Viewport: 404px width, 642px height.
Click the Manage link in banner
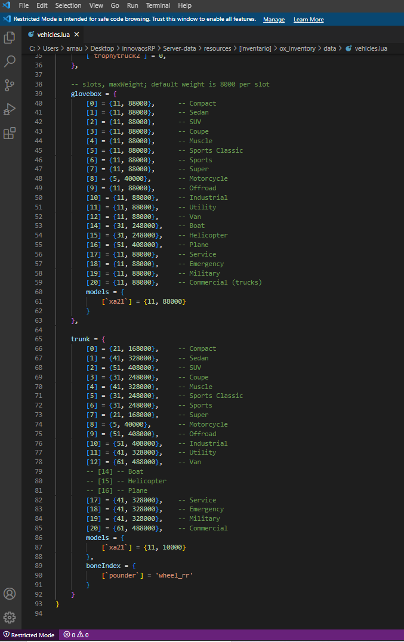(x=274, y=20)
